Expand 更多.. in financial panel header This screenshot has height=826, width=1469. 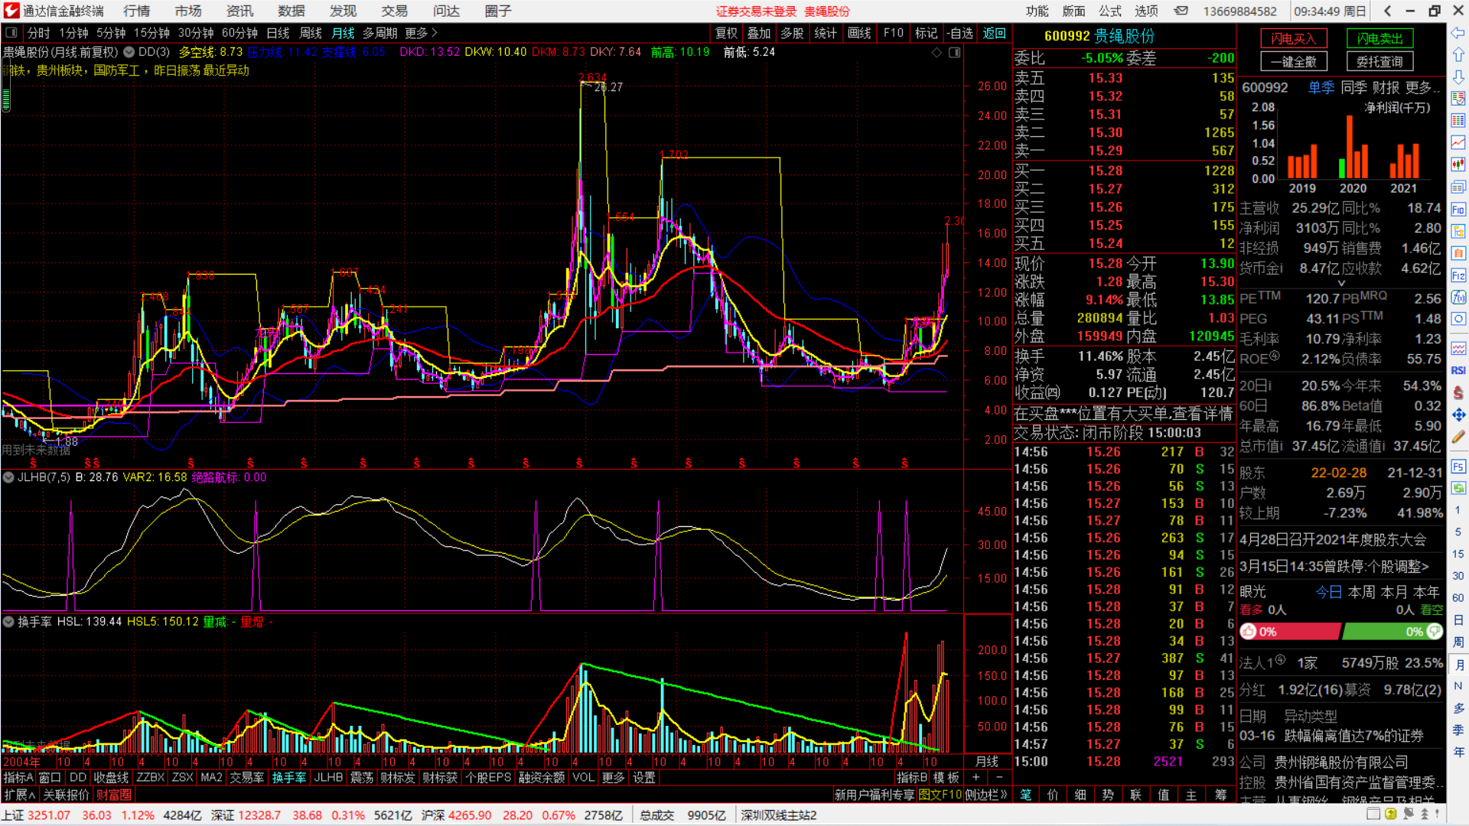click(x=1422, y=88)
